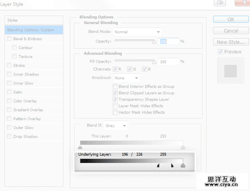Open the Knockout dropdown
Viewport: 250px width, 191px height.
(x=126, y=78)
